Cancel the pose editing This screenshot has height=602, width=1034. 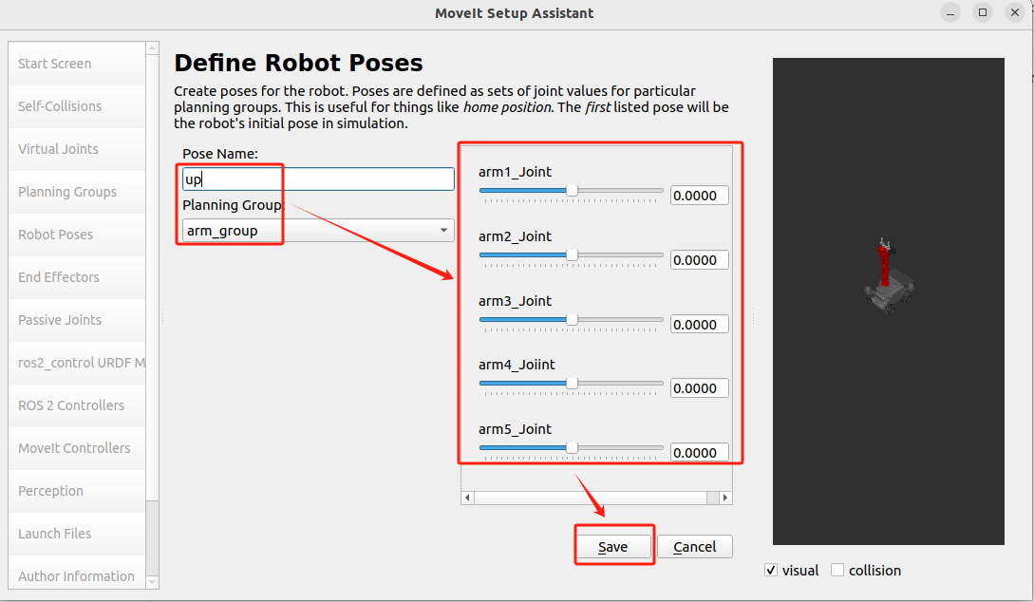click(x=694, y=547)
